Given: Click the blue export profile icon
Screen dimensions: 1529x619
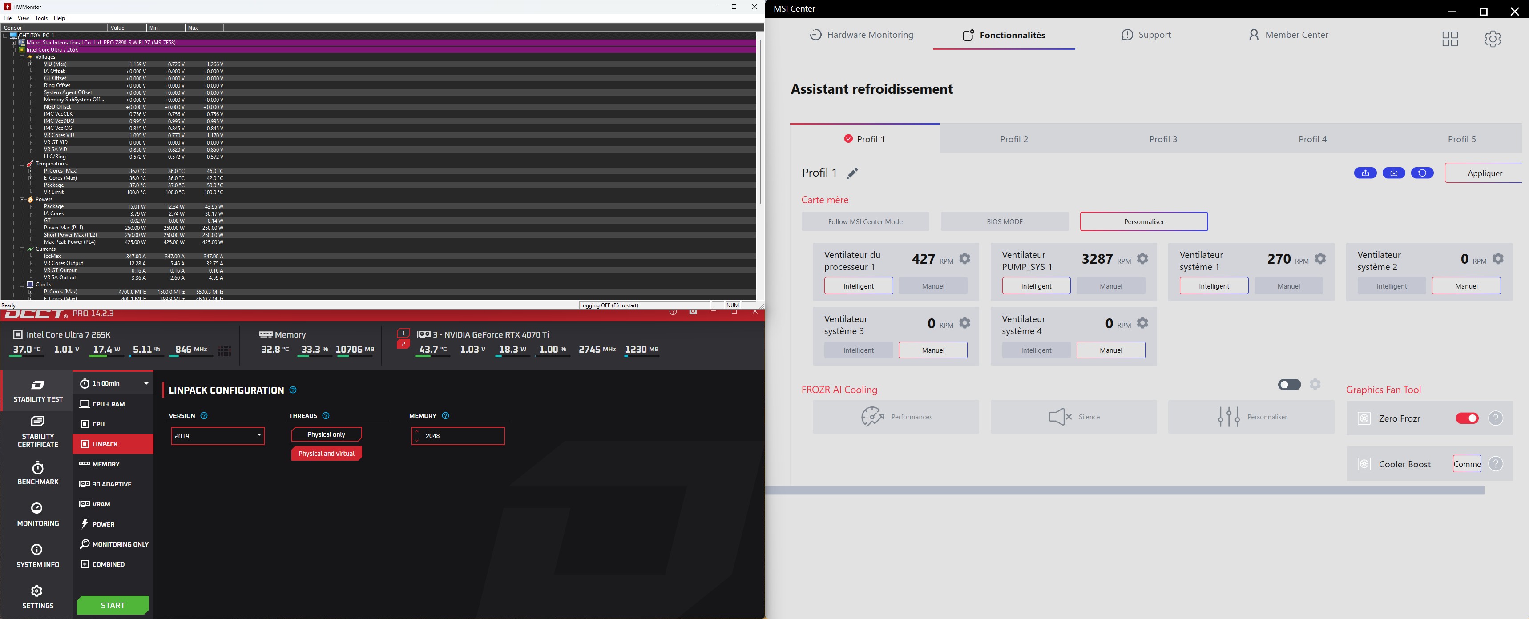Looking at the screenshot, I should coord(1365,173).
